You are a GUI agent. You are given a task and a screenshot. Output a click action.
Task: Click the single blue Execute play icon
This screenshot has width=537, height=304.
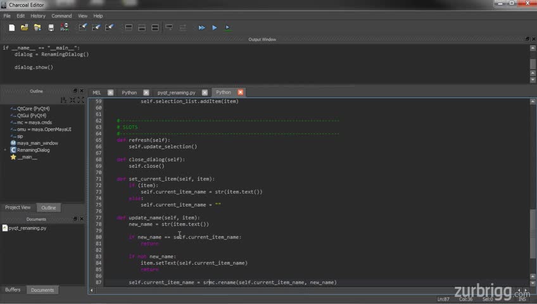[215, 28]
